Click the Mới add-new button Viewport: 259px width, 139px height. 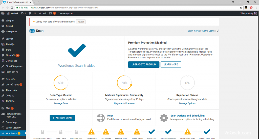click(x=42, y=13)
